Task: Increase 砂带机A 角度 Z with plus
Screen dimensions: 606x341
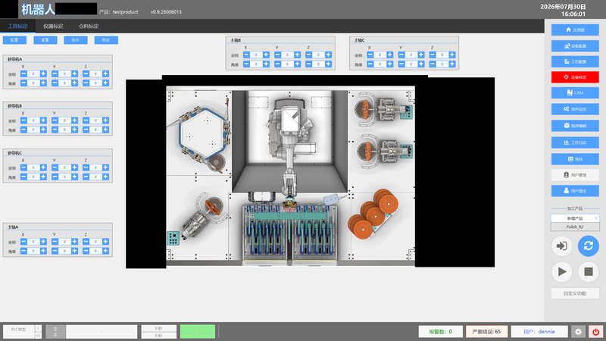Action: coord(105,83)
